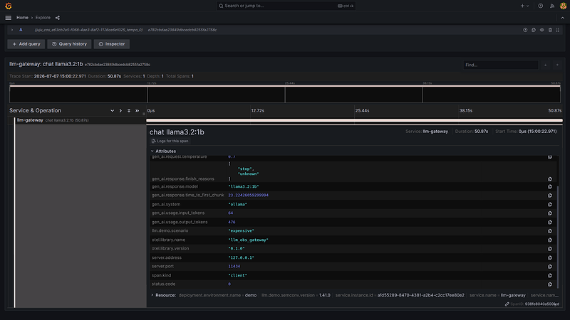
Task: Open the news feed icon
Action: 552,6
